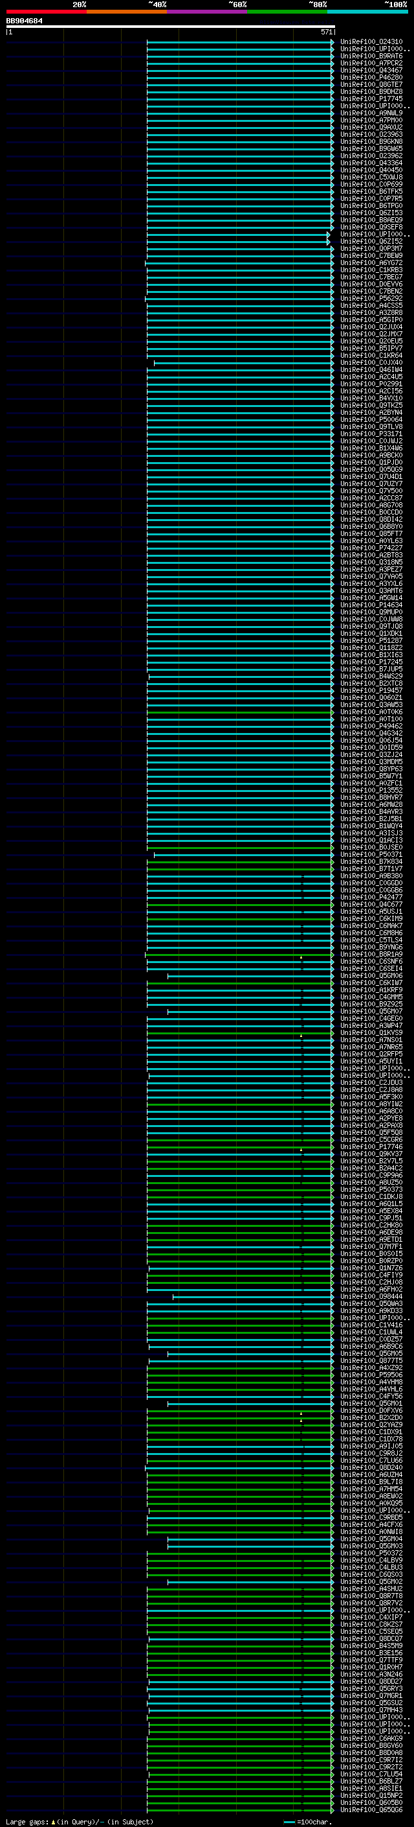The image size is (414, 1827).
Task: Select the UniRef100_O23963 label
Action: pyautogui.click(x=371, y=134)
